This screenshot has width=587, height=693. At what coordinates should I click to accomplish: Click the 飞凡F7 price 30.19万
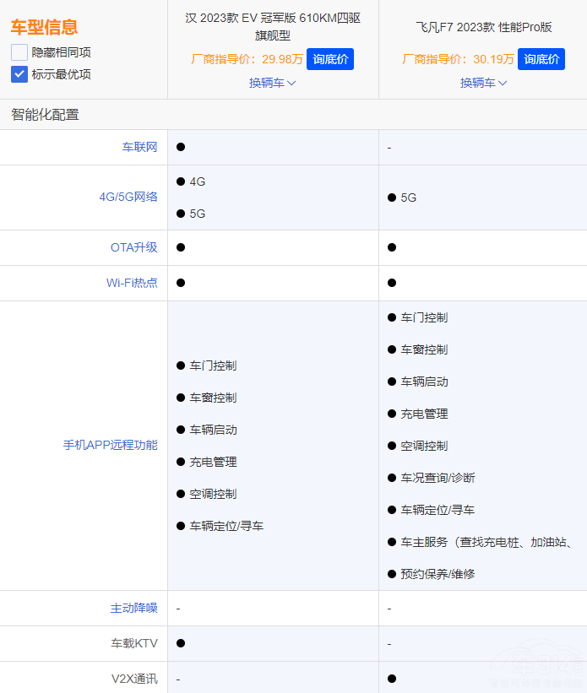pos(493,59)
